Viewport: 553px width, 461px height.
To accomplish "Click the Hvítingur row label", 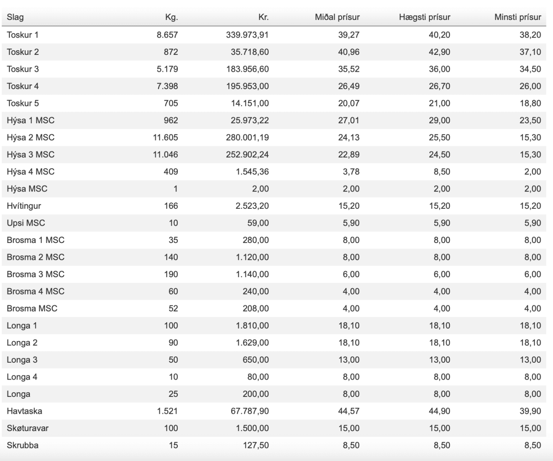I will click(24, 206).
